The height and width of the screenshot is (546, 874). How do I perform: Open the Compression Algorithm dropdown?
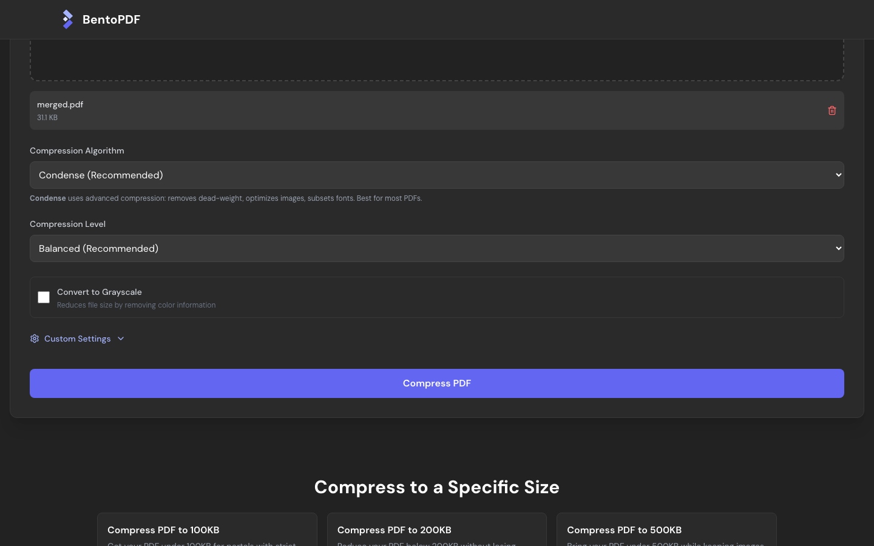pos(437,175)
